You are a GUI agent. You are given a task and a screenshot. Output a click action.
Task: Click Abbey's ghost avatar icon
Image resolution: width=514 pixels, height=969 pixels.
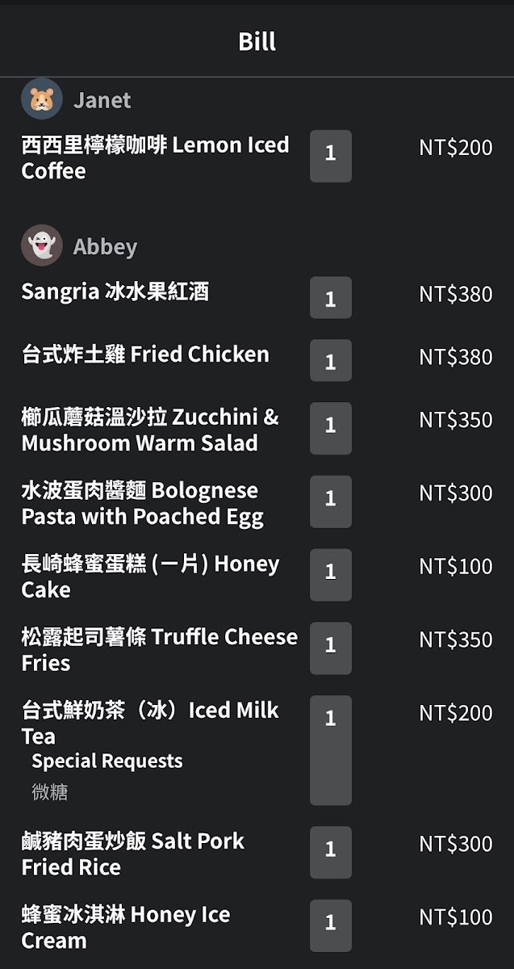pyautogui.click(x=42, y=245)
